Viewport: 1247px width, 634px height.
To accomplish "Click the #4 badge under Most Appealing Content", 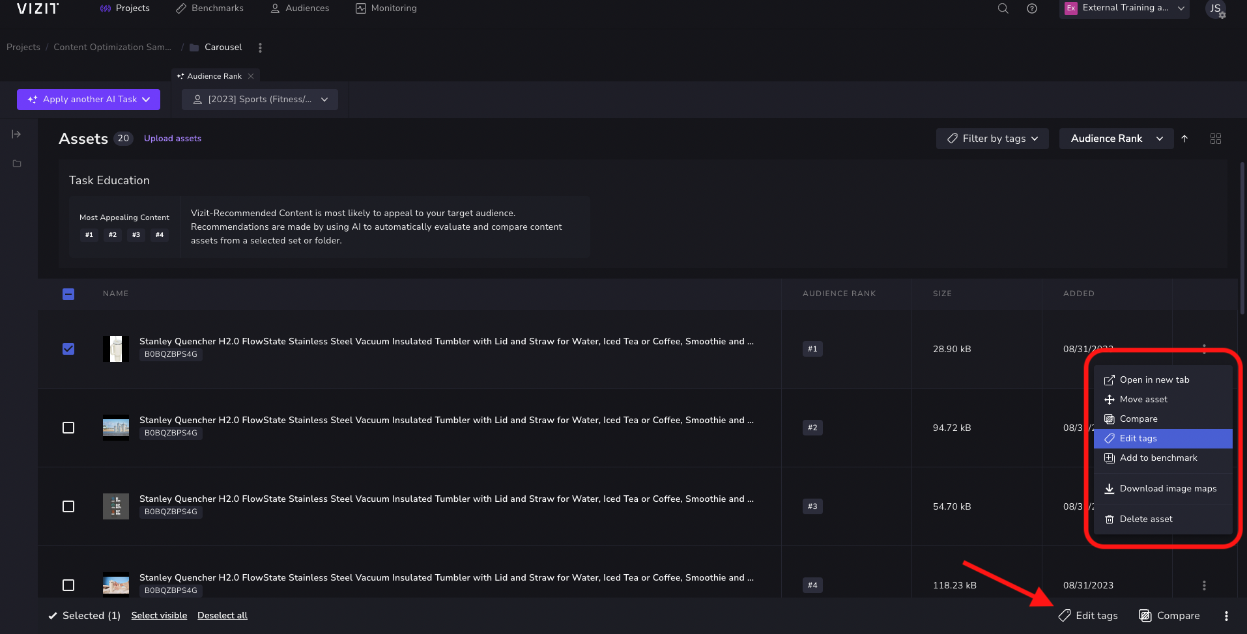I will click(x=160, y=235).
